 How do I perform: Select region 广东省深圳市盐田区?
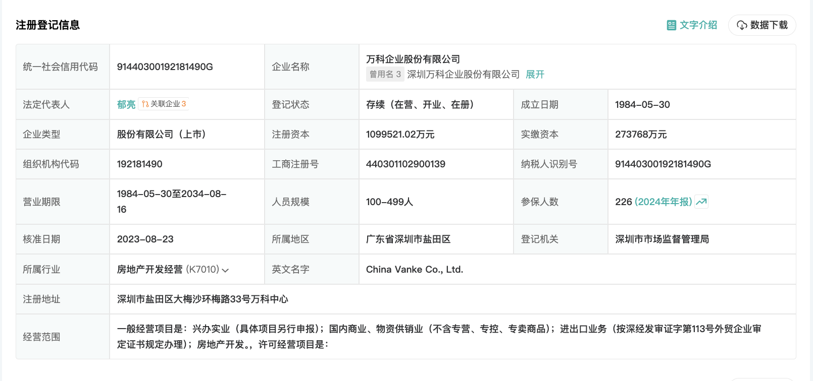tap(408, 239)
